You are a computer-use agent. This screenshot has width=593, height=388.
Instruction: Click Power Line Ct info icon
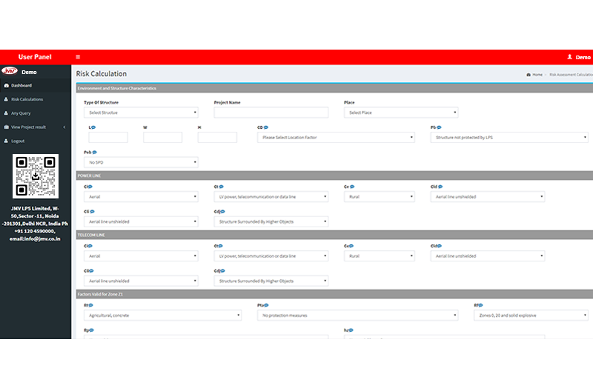click(221, 187)
